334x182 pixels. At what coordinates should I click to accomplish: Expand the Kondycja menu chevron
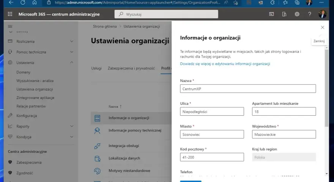coord(72,137)
